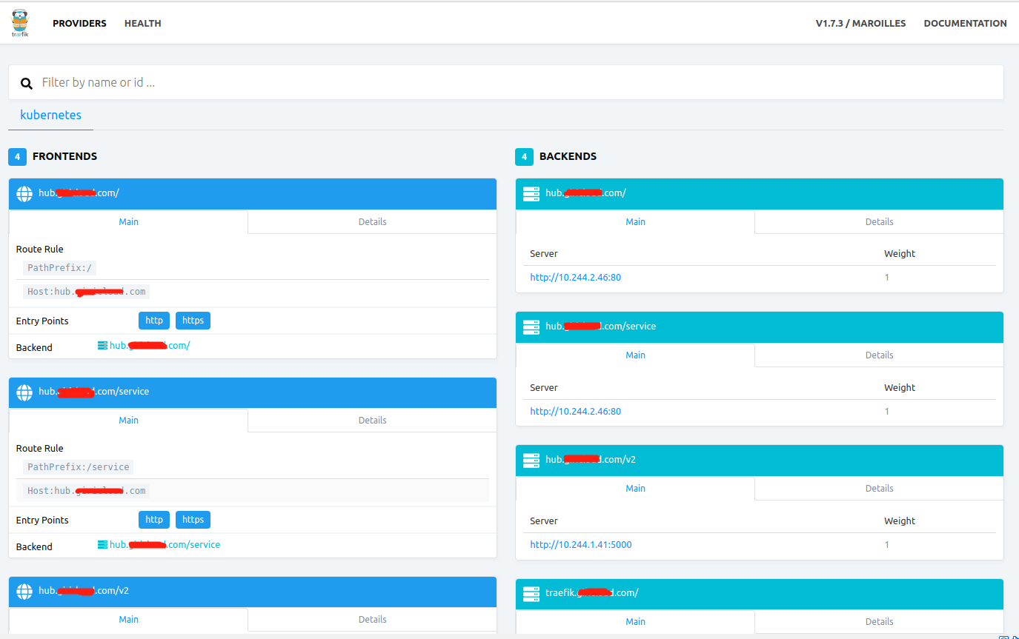This screenshot has width=1019, height=639.
Task: Select the kubernetes provider tab
Action: coord(51,116)
